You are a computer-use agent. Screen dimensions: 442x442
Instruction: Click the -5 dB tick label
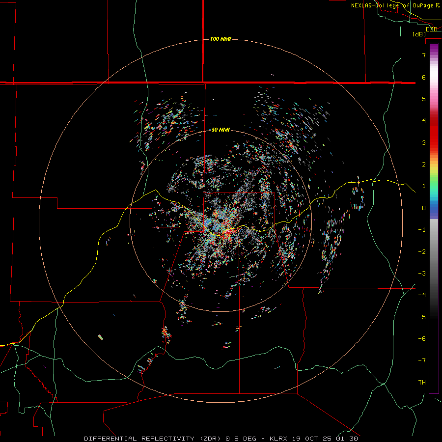click(422, 317)
